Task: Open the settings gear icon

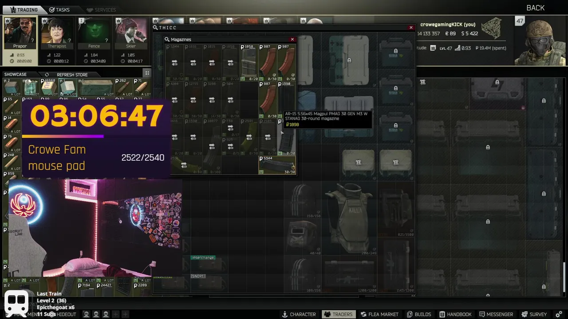Action: click(x=558, y=314)
